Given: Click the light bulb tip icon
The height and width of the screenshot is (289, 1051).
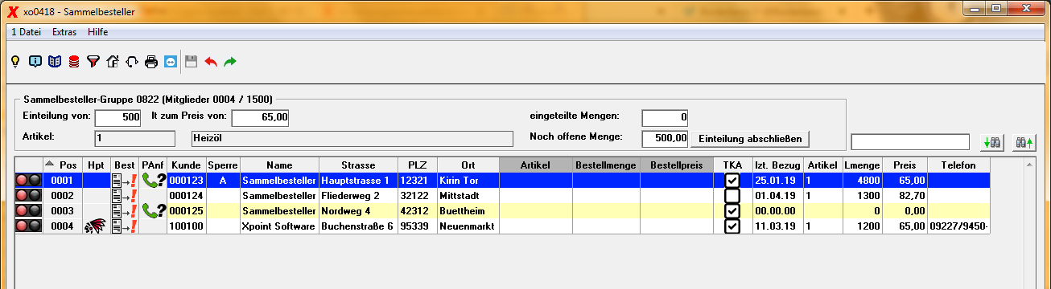Looking at the screenshot, I should click(15, 61).
